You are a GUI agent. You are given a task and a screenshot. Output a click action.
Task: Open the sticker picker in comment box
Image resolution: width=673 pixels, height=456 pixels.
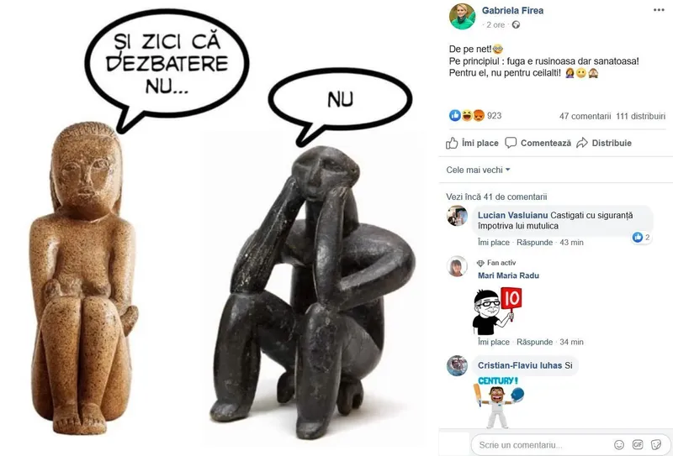(x=656, y=444)
